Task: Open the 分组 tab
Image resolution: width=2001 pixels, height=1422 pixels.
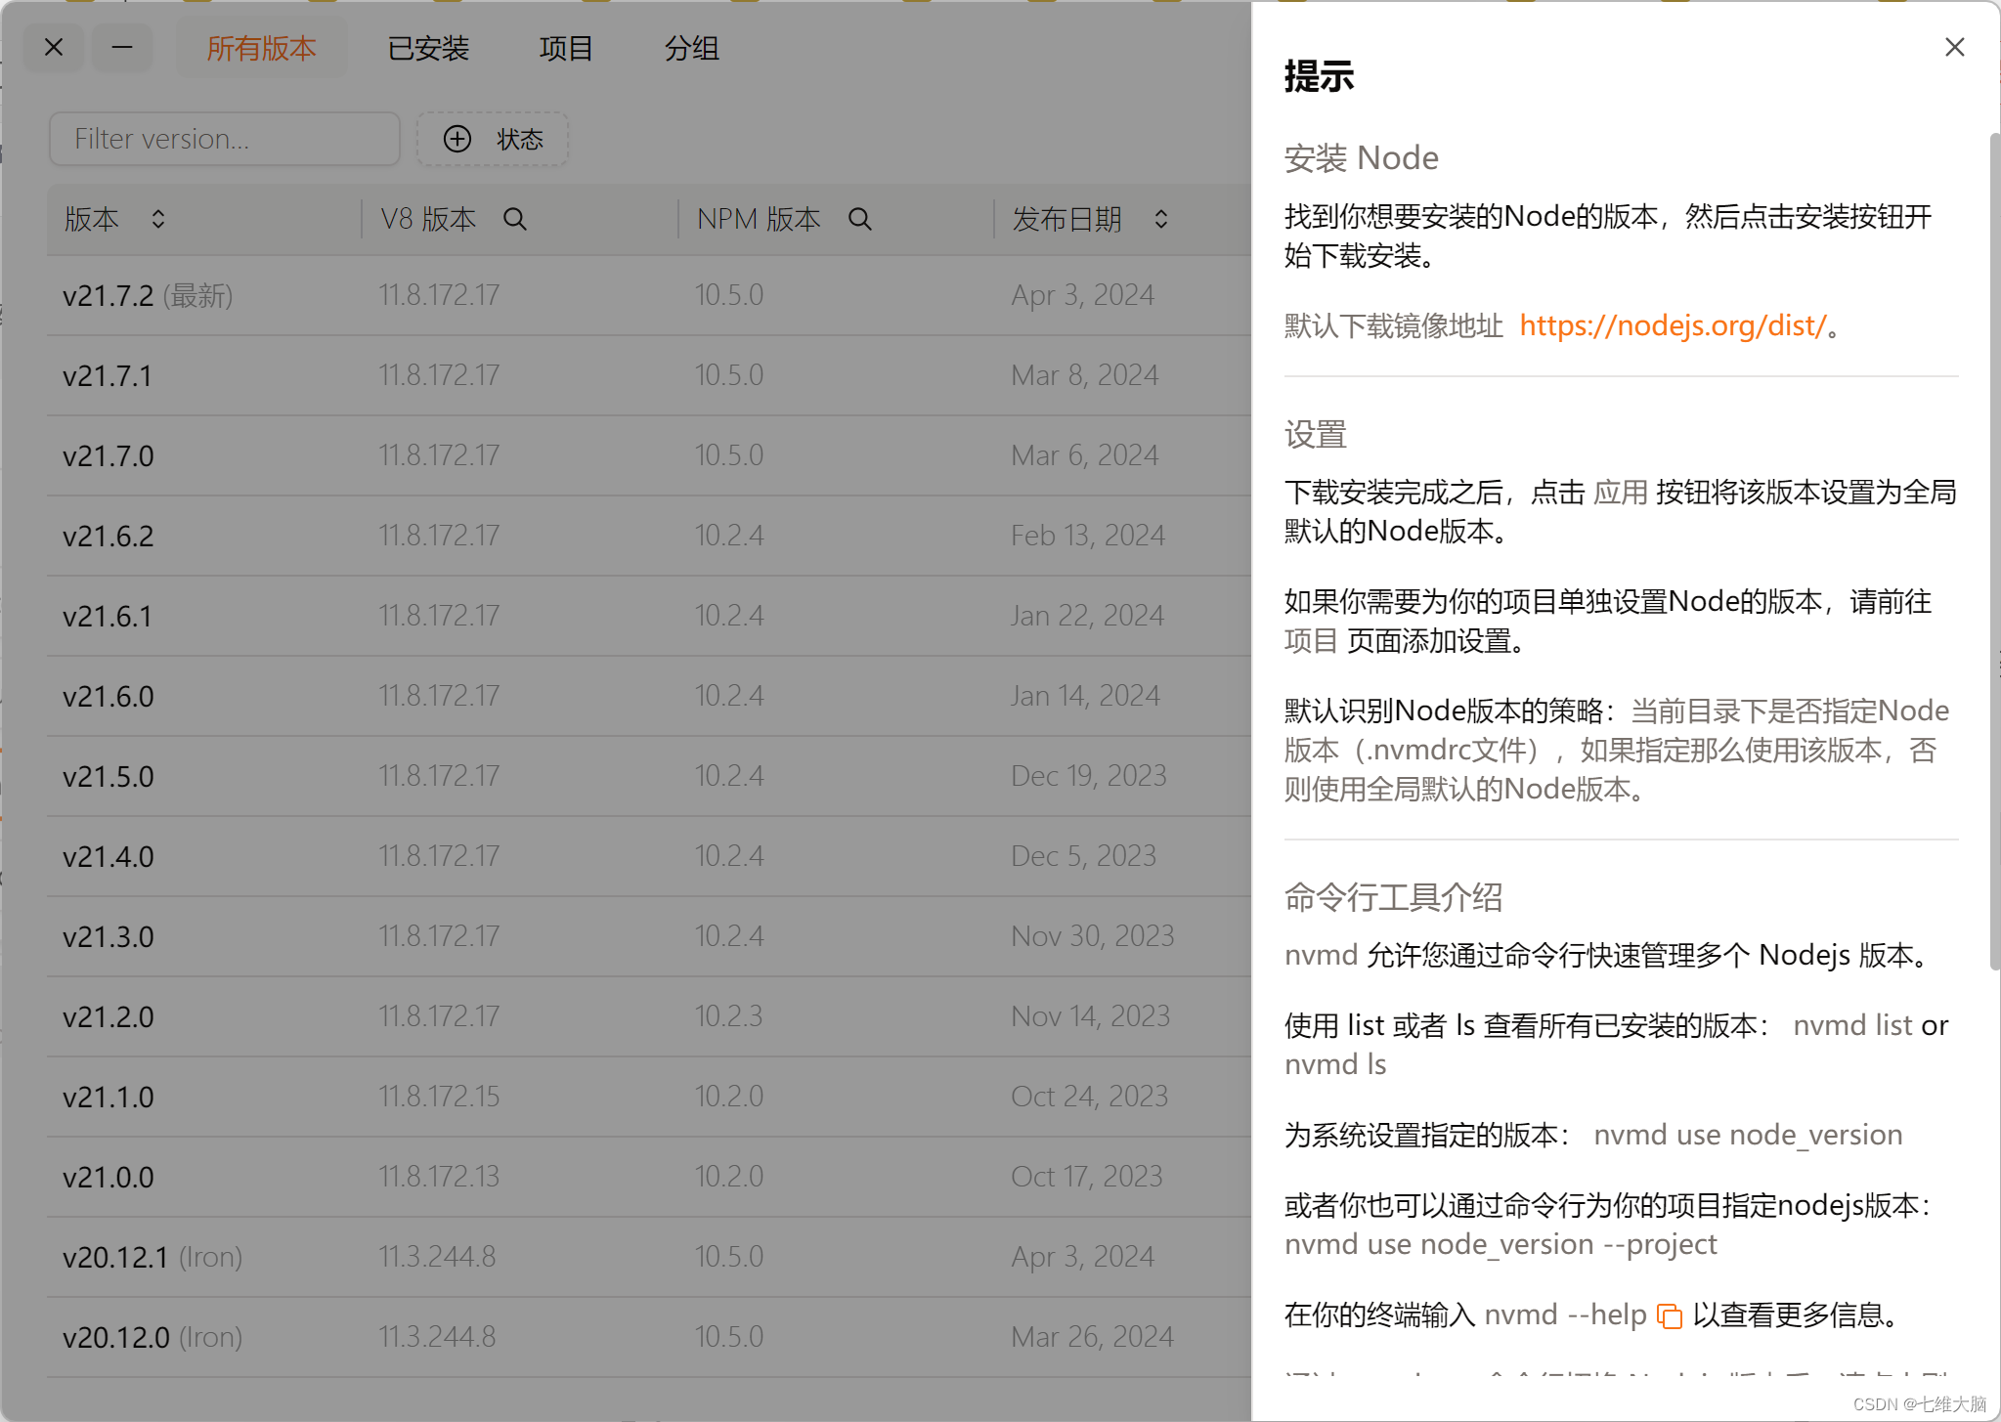Action: (x=692, y=48)
